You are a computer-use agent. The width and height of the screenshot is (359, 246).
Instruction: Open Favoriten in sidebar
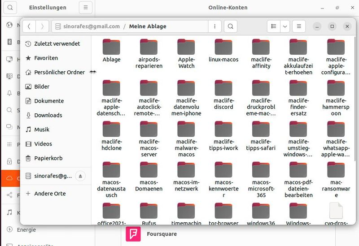tap(56, 58)
